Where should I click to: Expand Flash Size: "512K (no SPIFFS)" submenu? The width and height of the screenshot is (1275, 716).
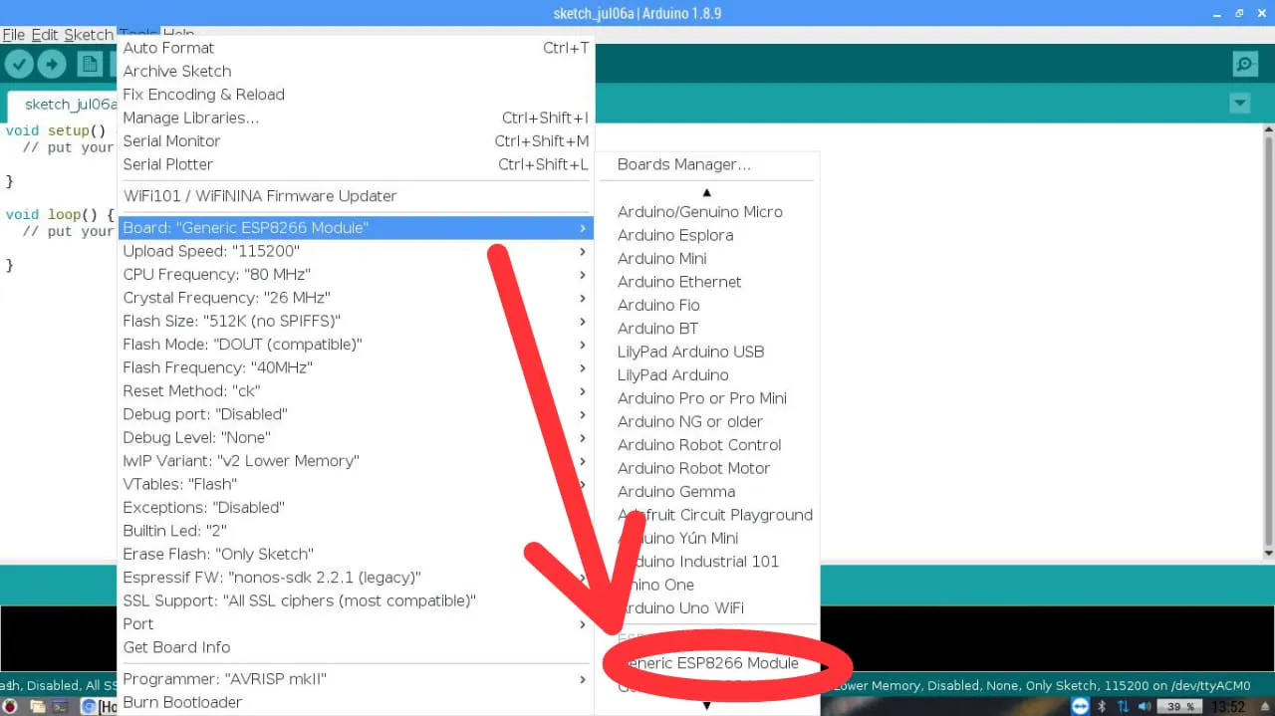point(356,321)
